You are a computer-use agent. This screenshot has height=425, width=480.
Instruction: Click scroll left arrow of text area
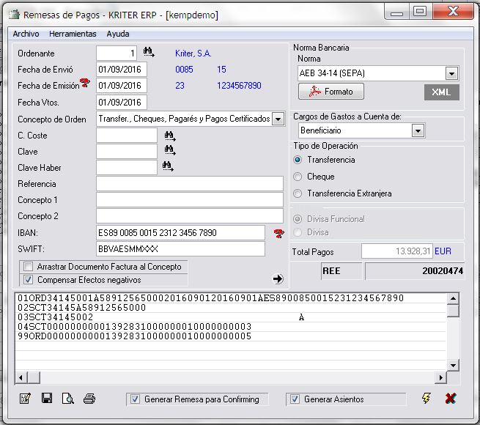21,377
